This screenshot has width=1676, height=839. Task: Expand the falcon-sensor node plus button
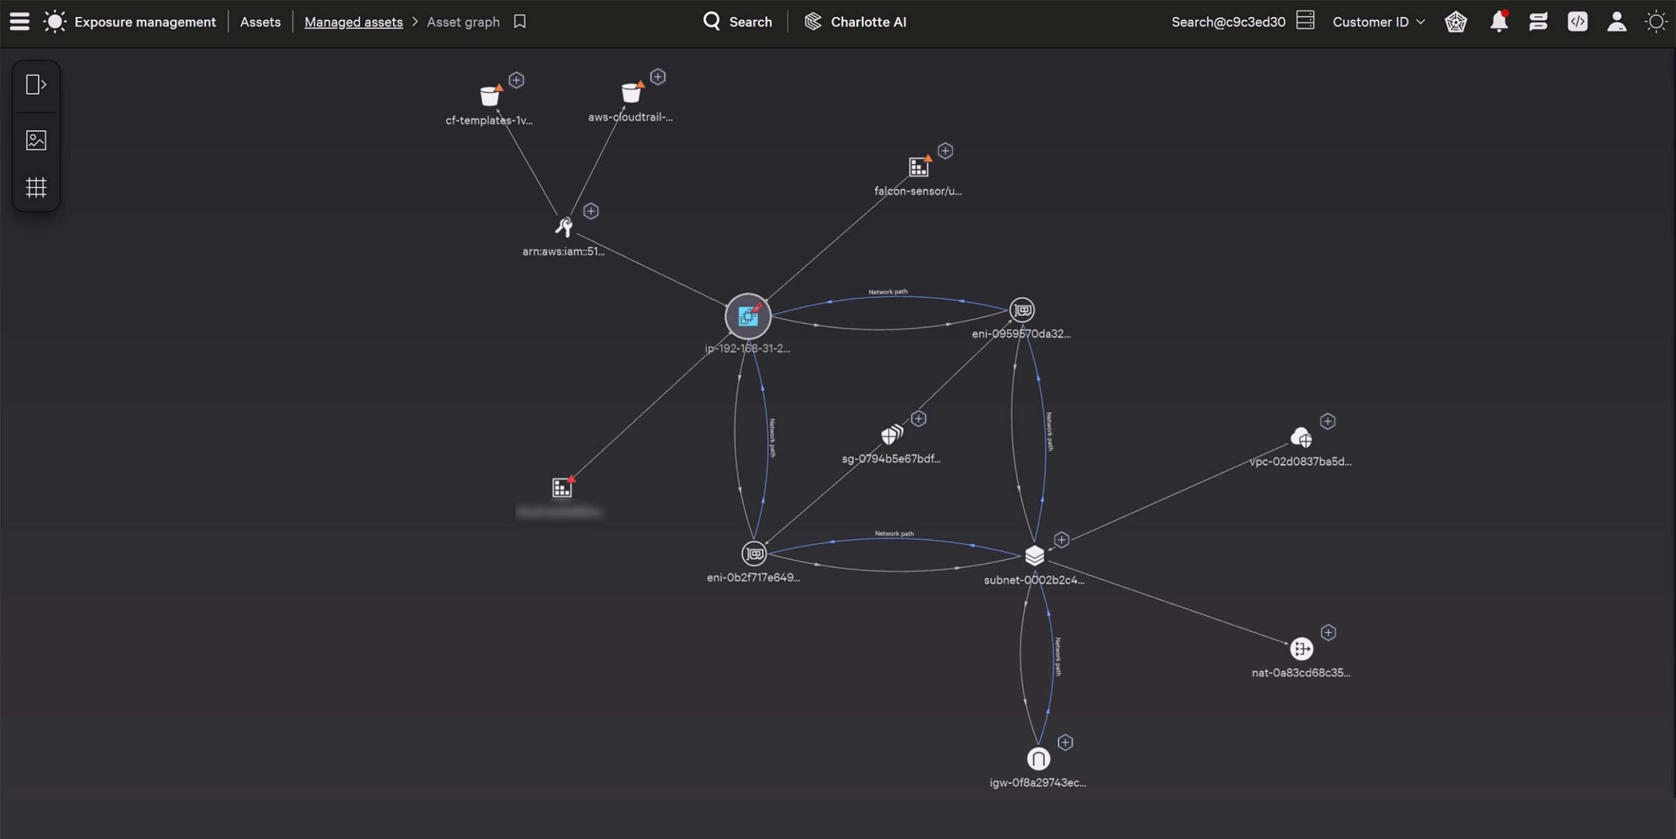[x=945, y=151]
